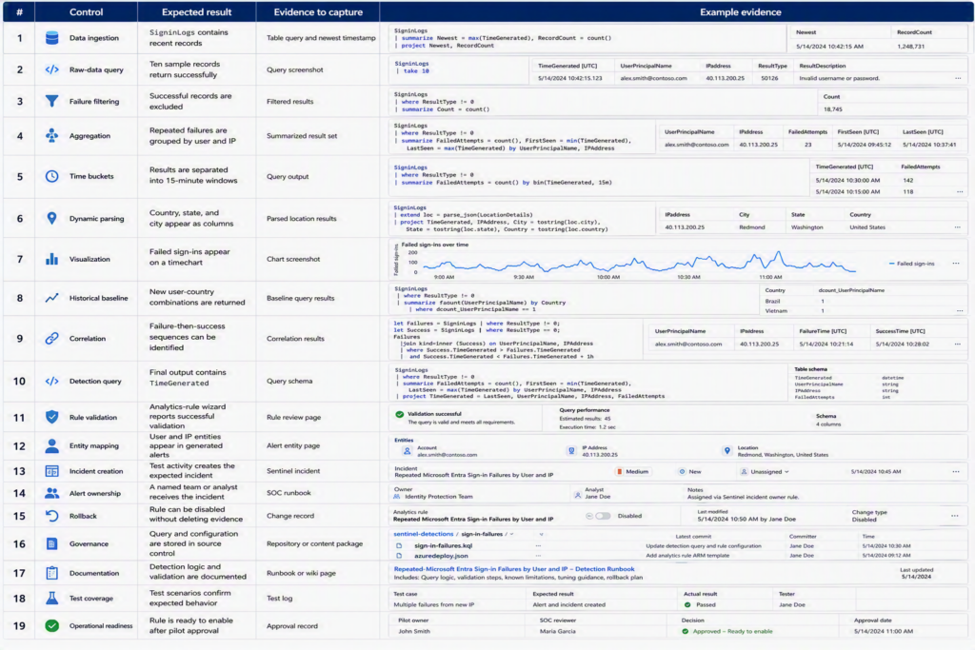Click the Test coverage flask icon
975x650 pixels.
point(52,598)
